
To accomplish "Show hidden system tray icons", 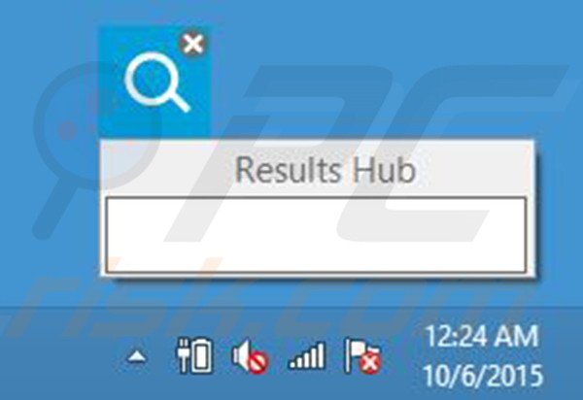I will (136, 356).
